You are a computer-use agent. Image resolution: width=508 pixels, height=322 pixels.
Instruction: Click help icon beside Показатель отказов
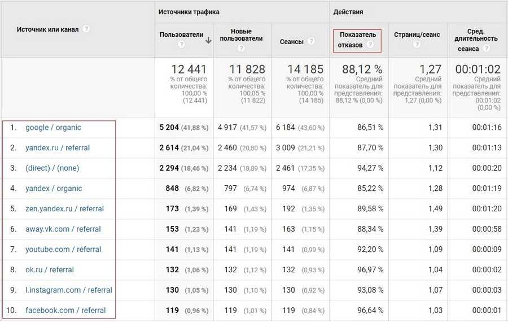coord(370,45)
